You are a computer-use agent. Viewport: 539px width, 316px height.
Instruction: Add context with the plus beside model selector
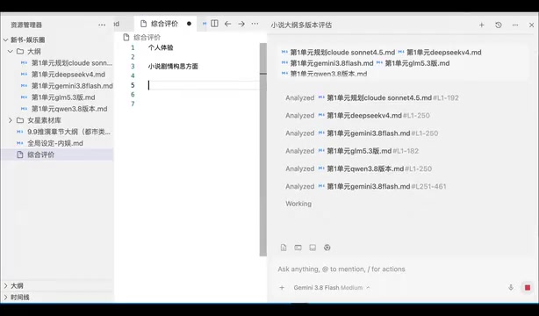point(282,288)
